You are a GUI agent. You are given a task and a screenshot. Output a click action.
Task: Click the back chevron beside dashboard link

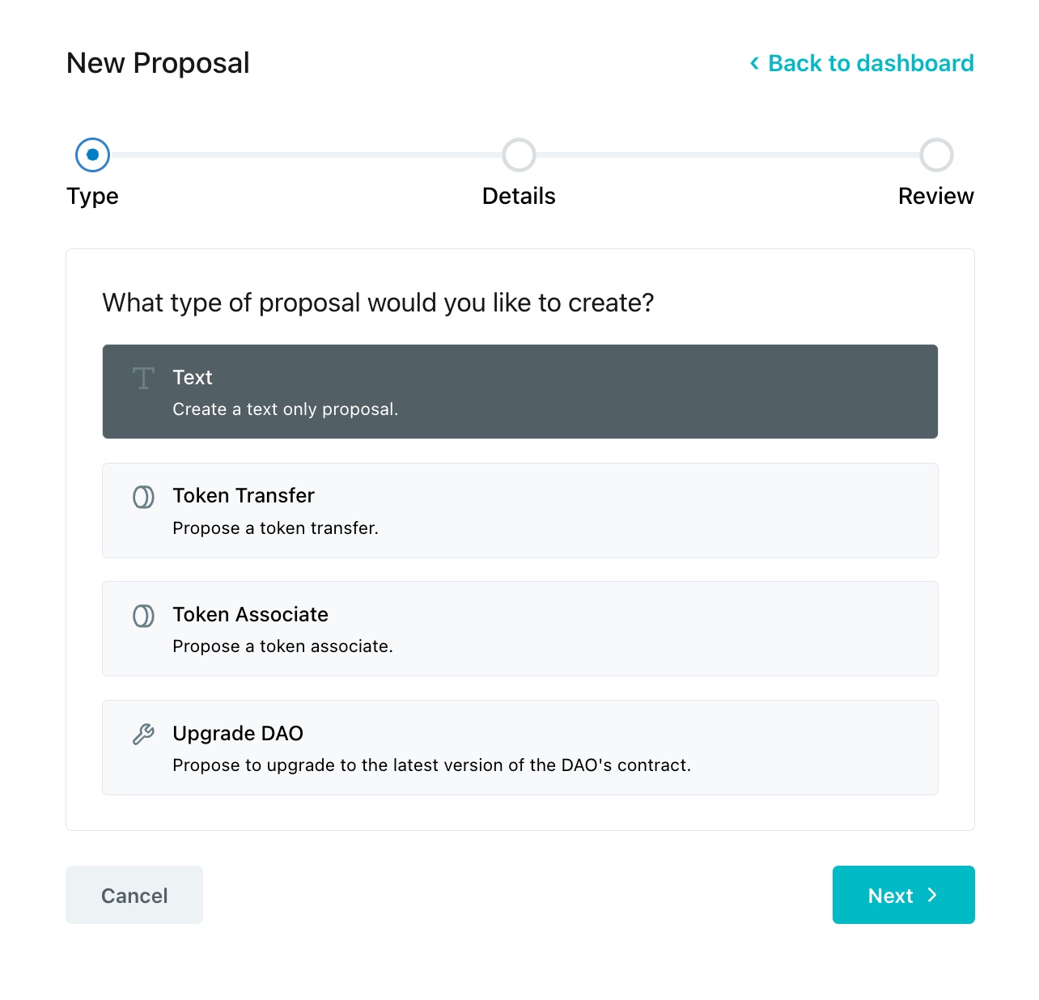755,63
